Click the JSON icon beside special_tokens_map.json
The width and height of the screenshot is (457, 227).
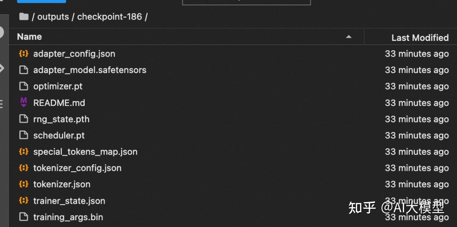coord(24,151)
